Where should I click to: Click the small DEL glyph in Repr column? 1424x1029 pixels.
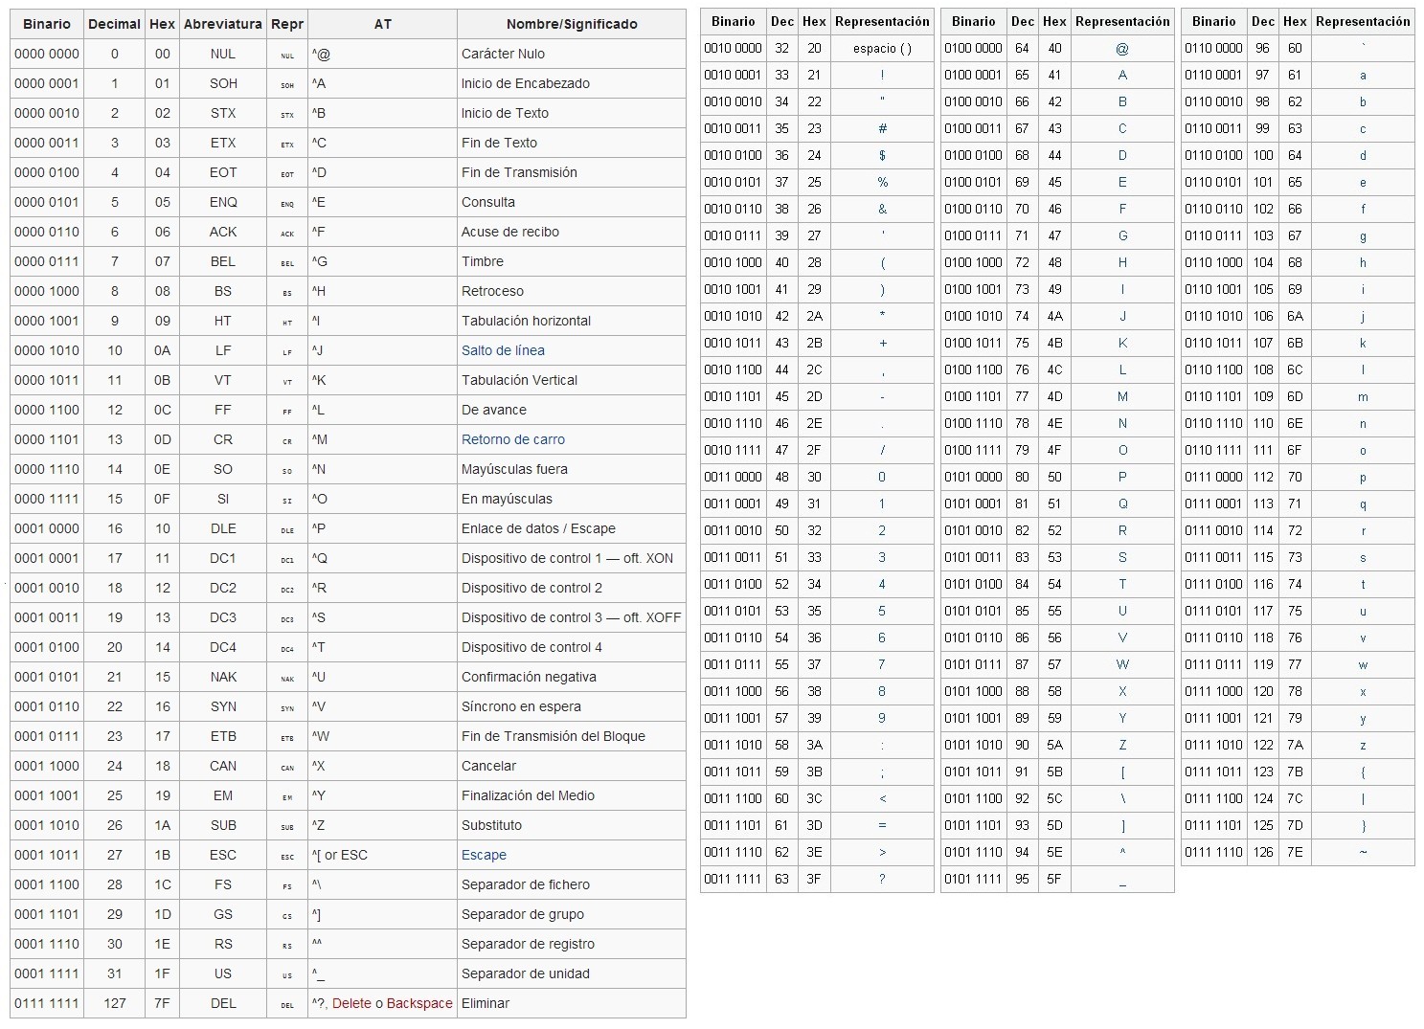point(287,1005)
